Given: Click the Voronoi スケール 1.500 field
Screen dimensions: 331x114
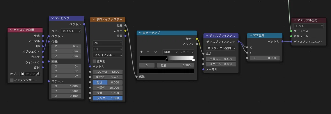Looking at the screenshot, I should tap(108, 72).
